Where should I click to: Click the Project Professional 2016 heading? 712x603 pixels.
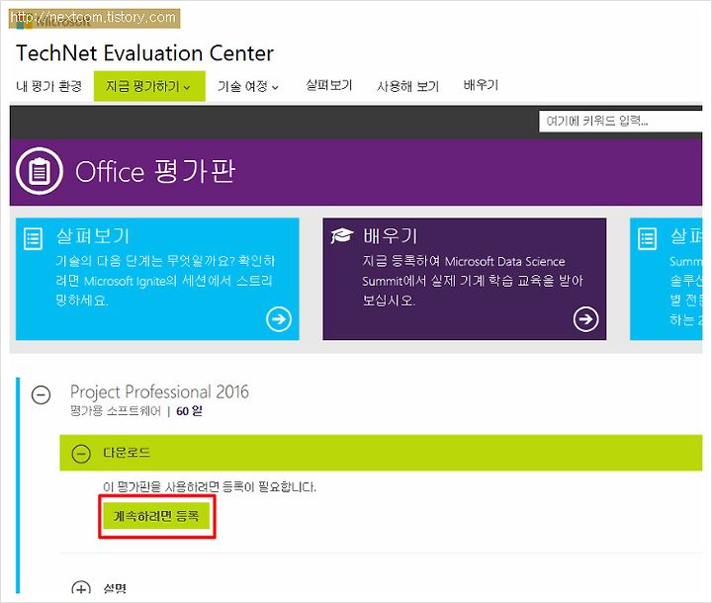pos(159,391)
